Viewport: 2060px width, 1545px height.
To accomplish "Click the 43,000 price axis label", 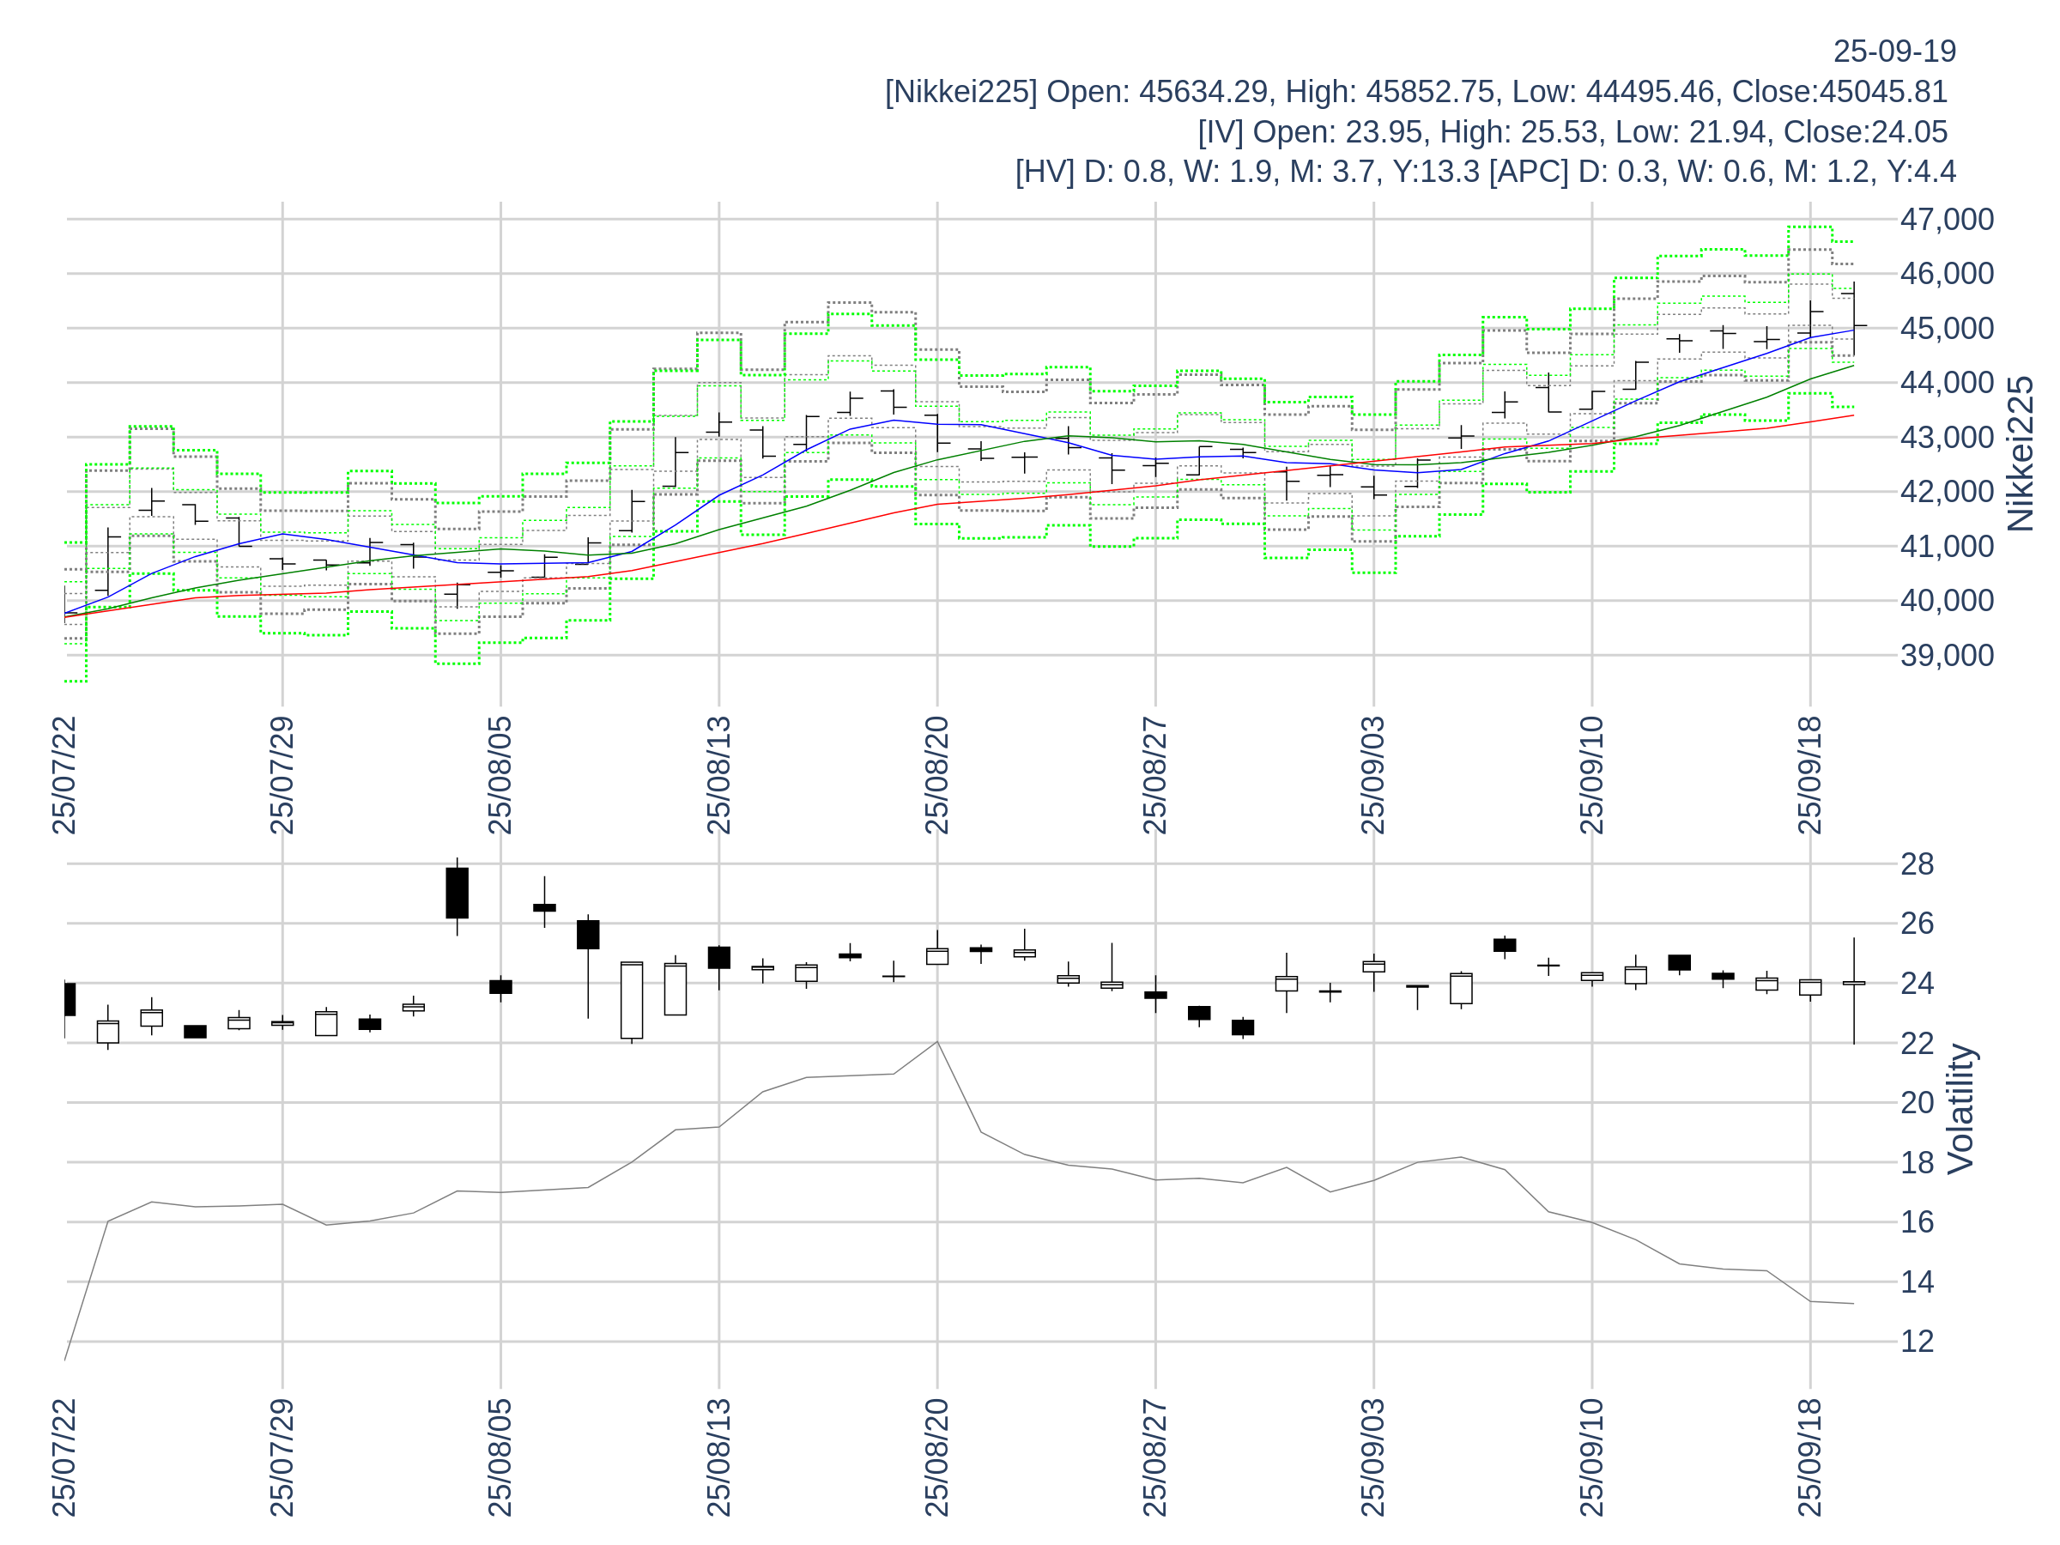I will 1947,437.
